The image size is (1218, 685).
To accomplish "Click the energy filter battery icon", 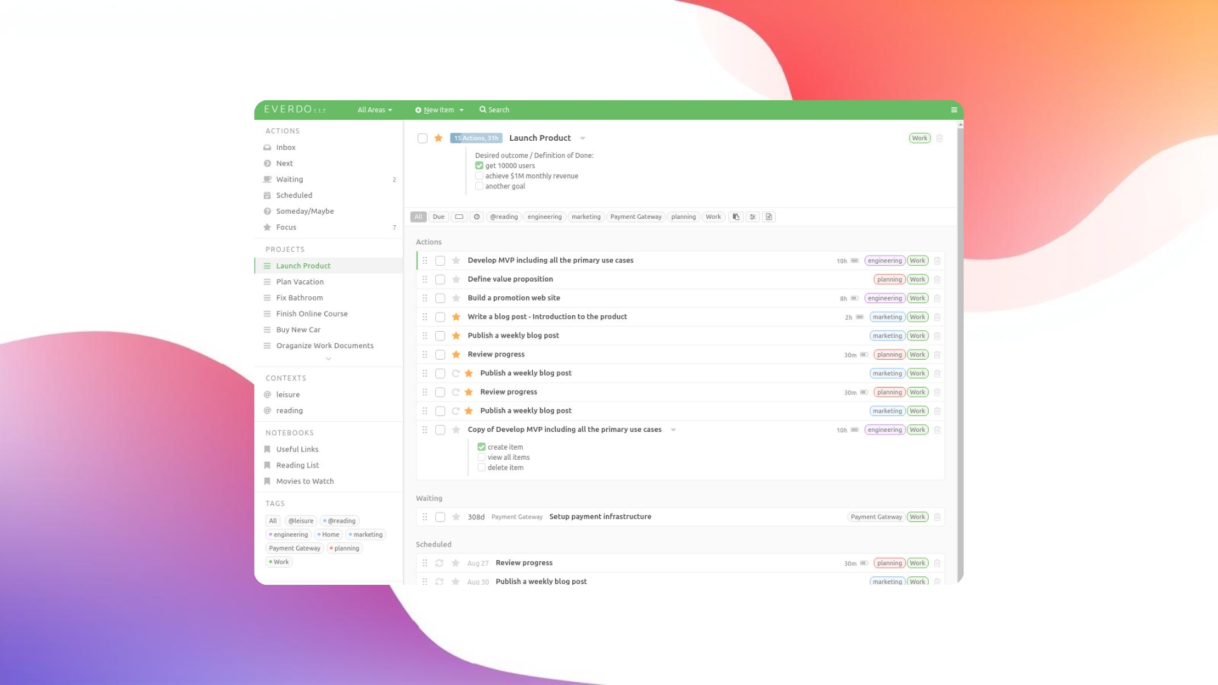I will pos(459,217).
